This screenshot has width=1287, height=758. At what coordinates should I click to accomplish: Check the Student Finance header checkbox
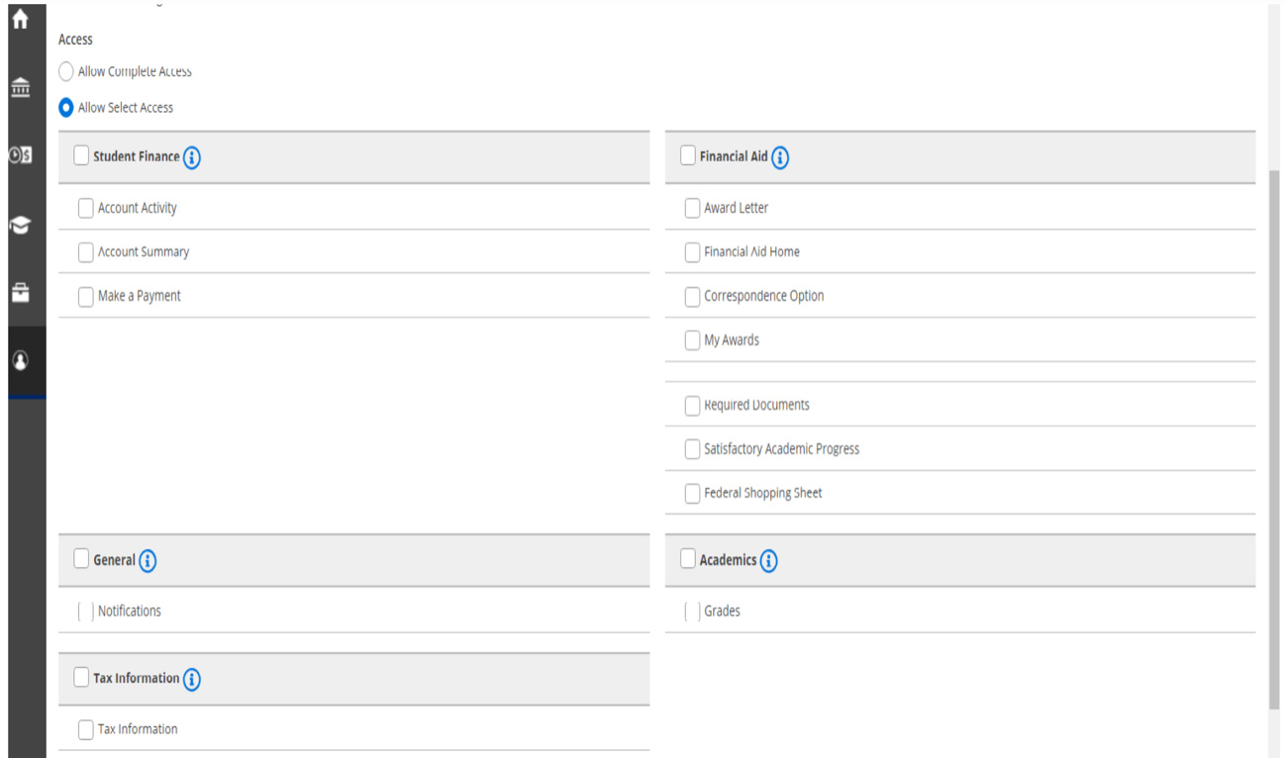[81, 155]
